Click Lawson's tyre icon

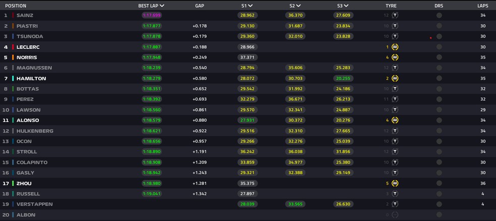tap(395, 110)
